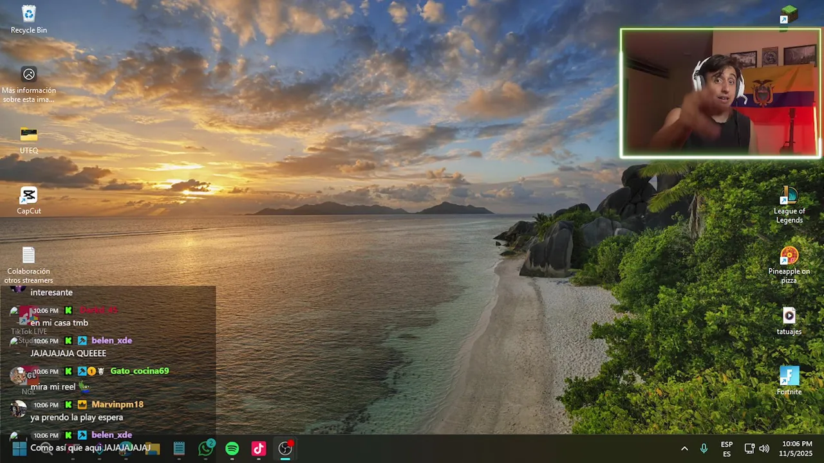Click the crown badge beside Marvinpm18
Image resolution: width=824 pixels, height=463 pixels.
[82, 404]
